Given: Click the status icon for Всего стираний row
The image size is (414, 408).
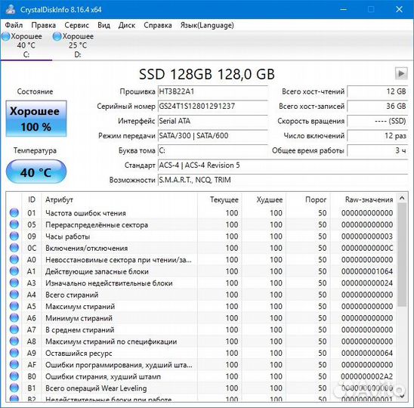Looking at the screenshot, I should (x=14, y=294).
